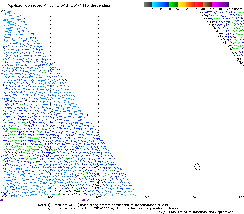Click the longitude label '159' on the bottom axis
This screenshot has width=244, height=214.
pyautogui.click(x=146, y=197)
